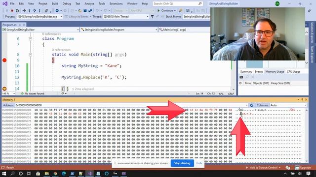The height and width of the screenshot is (177, 316).
Task: Pin the Program.cs tab
Action: [20, 25]
